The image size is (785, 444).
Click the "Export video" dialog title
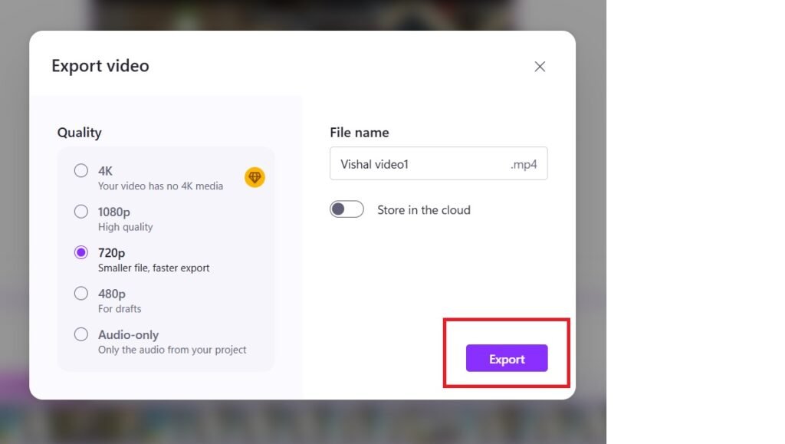click(x=100, y=66)
